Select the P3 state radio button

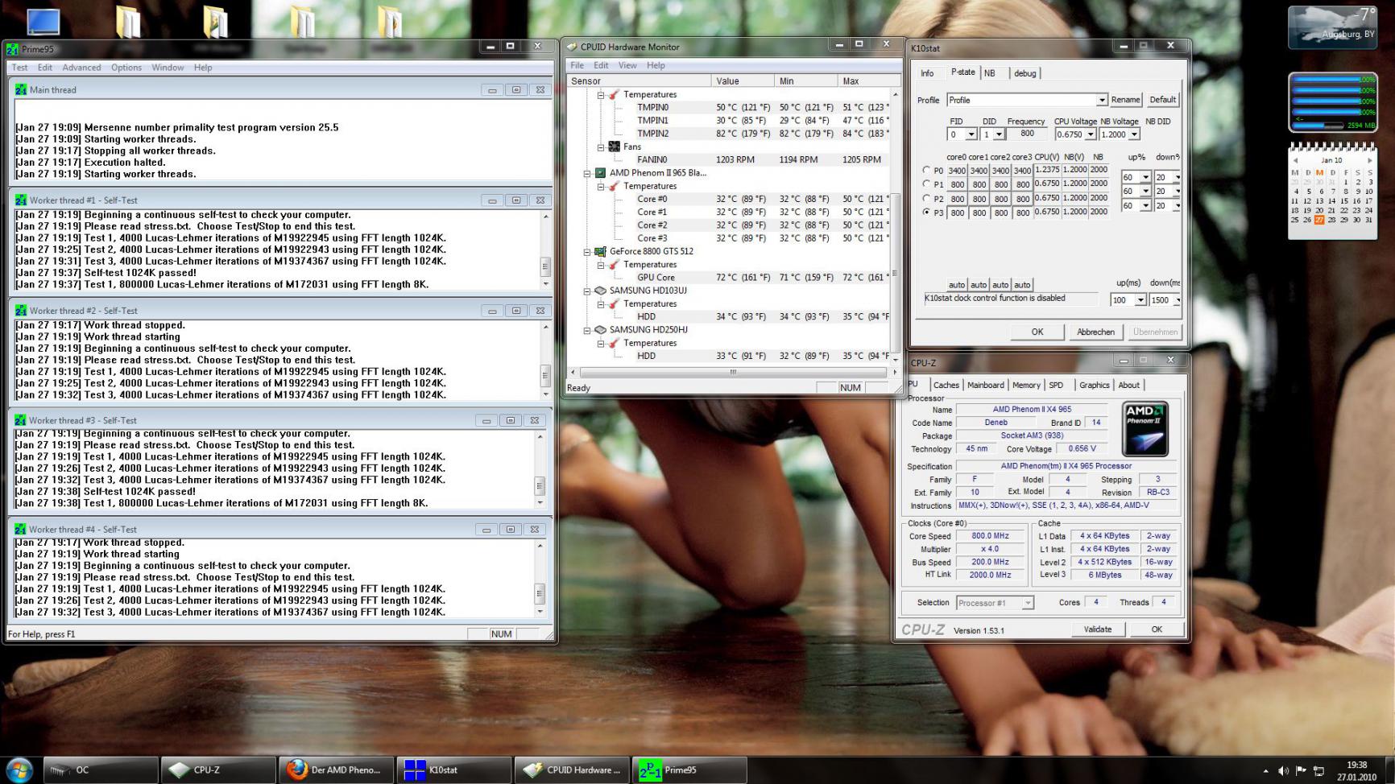926,213
